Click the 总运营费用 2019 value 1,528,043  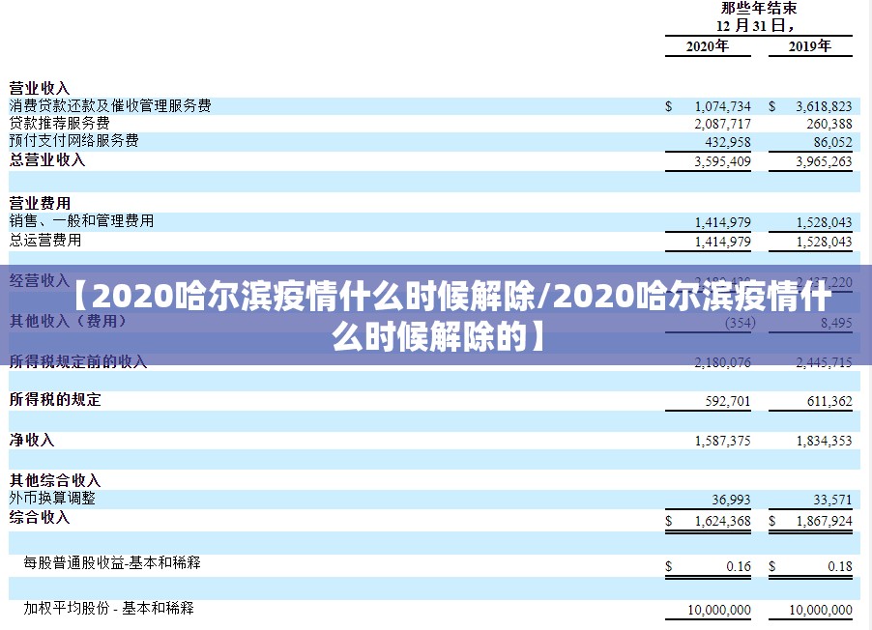point(824,242)
